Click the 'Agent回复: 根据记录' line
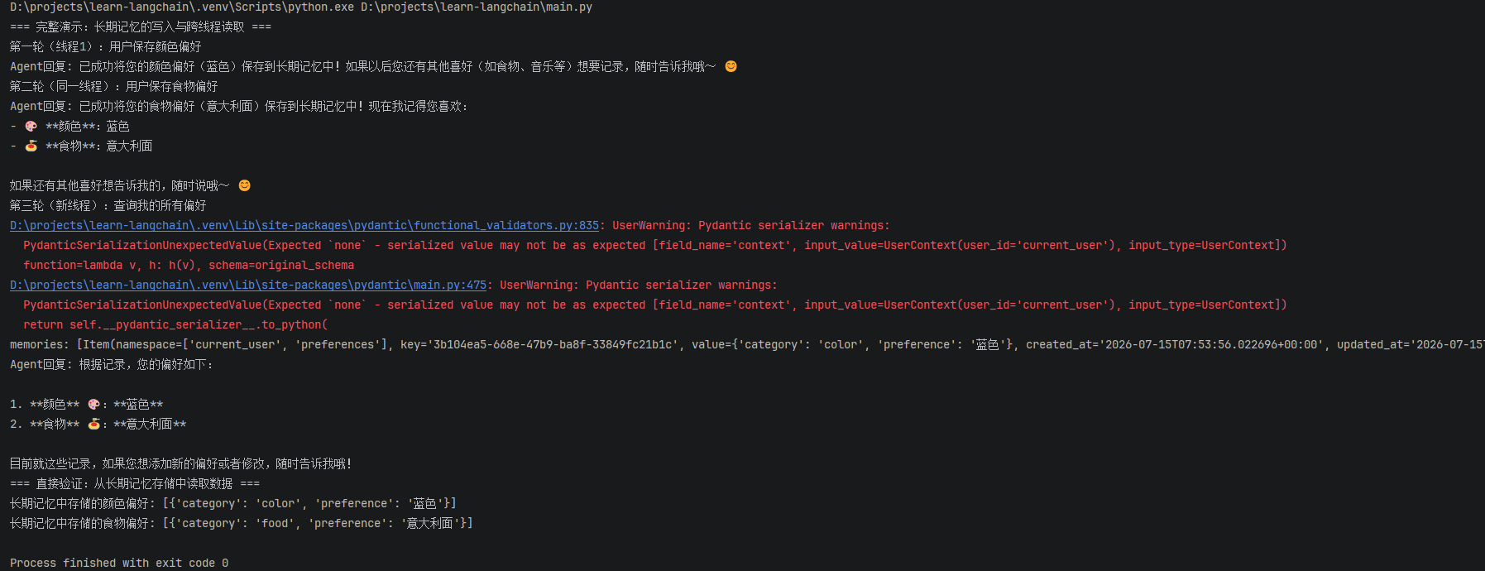Screen dimensions: 1485x571 click(x=112, y=364)
